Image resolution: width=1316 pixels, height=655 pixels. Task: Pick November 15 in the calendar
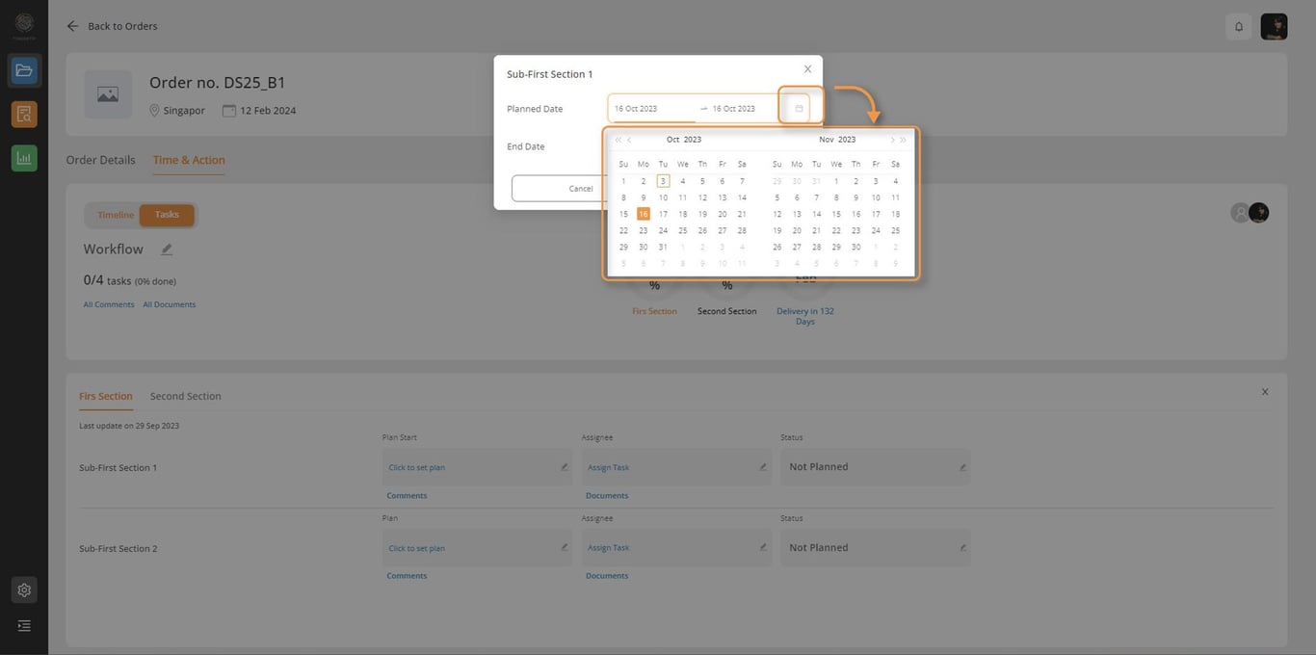tap(836, 214)
